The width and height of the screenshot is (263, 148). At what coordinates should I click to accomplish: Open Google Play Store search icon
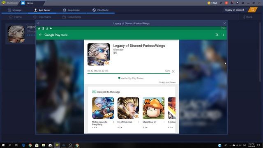217,35
